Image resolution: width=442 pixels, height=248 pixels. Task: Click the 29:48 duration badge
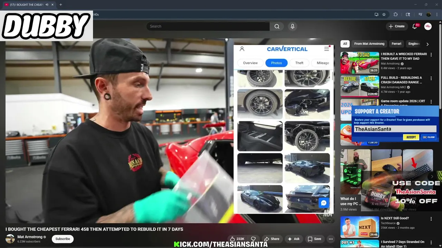374,235
